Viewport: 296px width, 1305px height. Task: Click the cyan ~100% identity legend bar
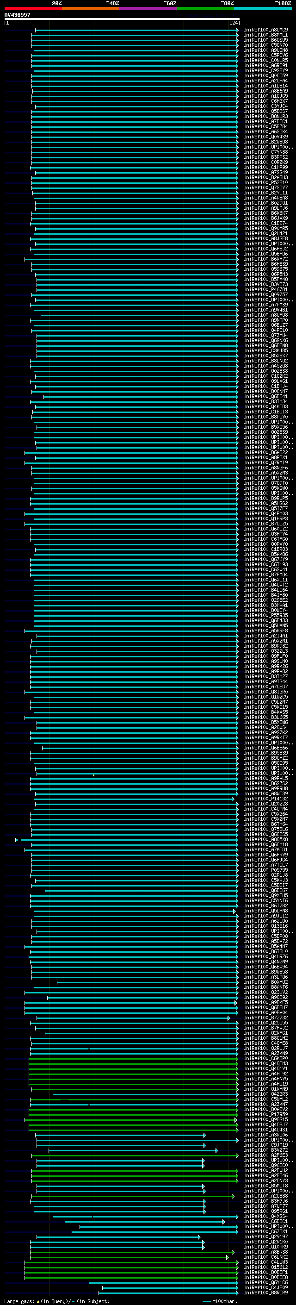click(x=263, y=8)
